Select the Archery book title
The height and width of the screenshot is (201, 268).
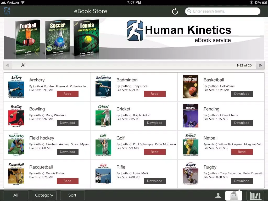(37, 80)
